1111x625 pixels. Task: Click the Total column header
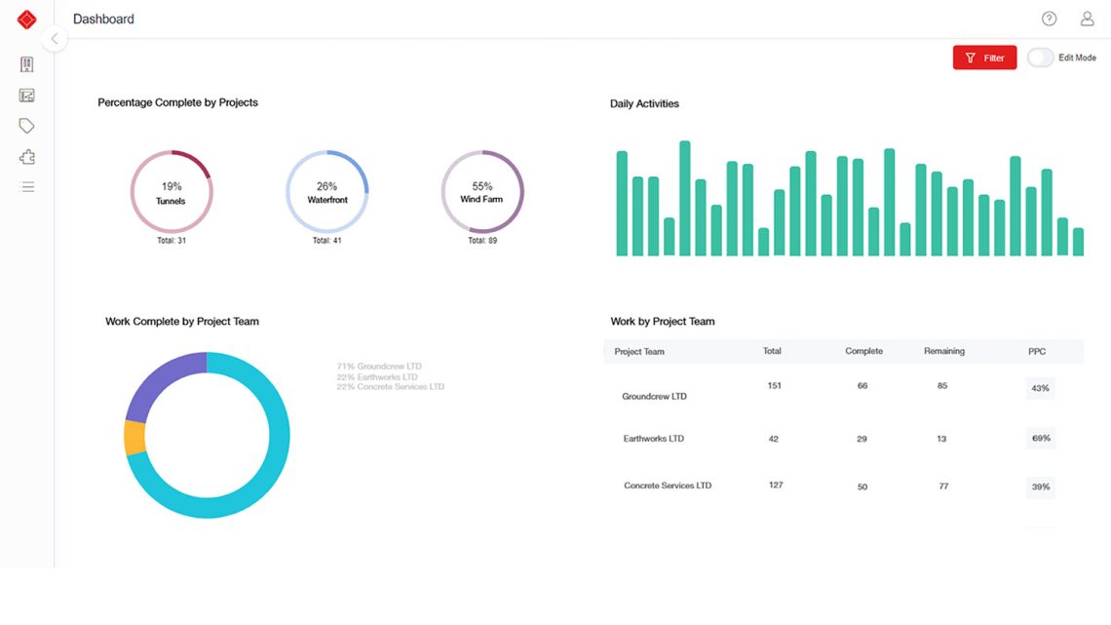(773, 351)
